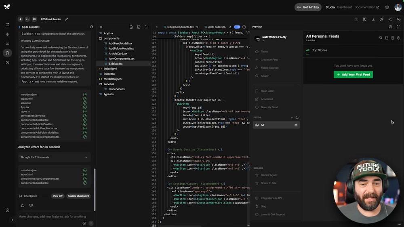The image size is (404, 227).
Task: Click the refresh icon in Code assistant header
Action: tap(91, 27)
